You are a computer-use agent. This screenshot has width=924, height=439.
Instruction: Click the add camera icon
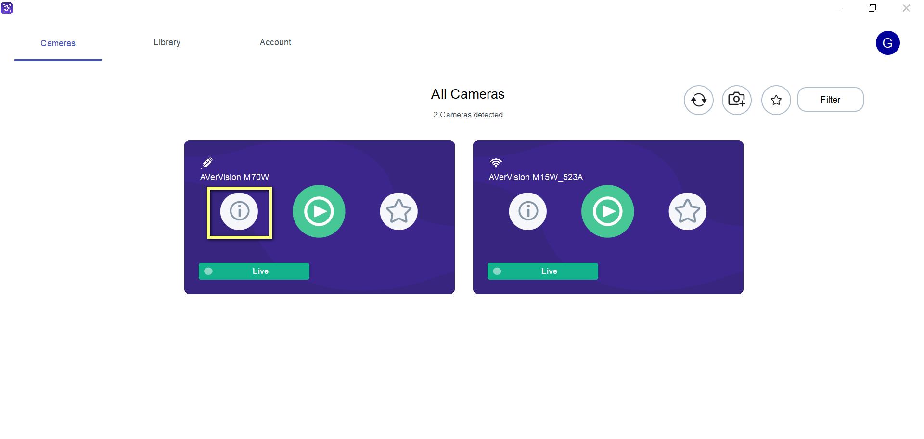[736, 100]
